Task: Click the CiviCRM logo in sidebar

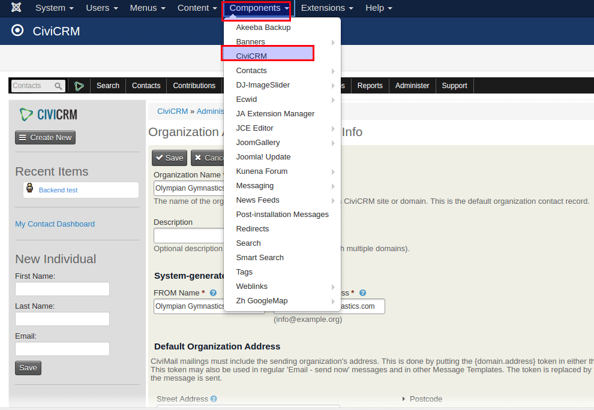Action: tap(48, 114)
